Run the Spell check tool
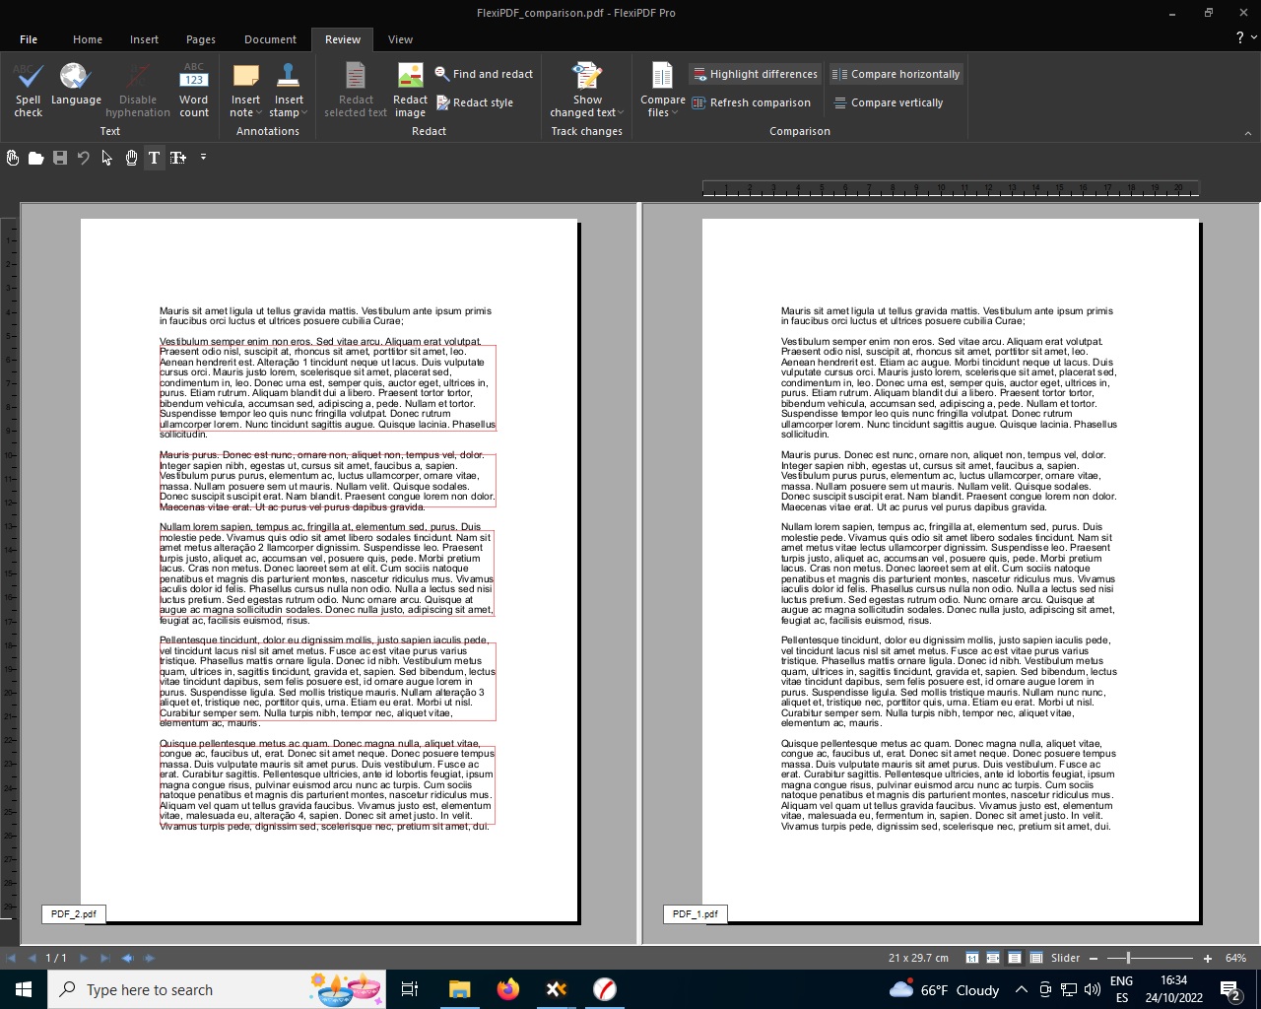The height and width of the screenshot is (1009, 1261). coord(29,90)
